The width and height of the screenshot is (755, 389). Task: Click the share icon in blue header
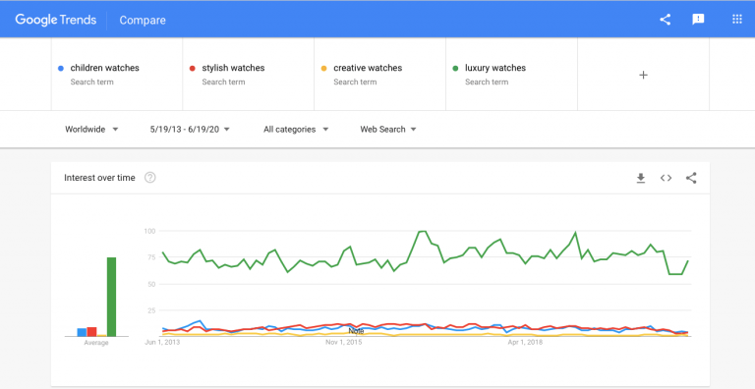(665, 20)
